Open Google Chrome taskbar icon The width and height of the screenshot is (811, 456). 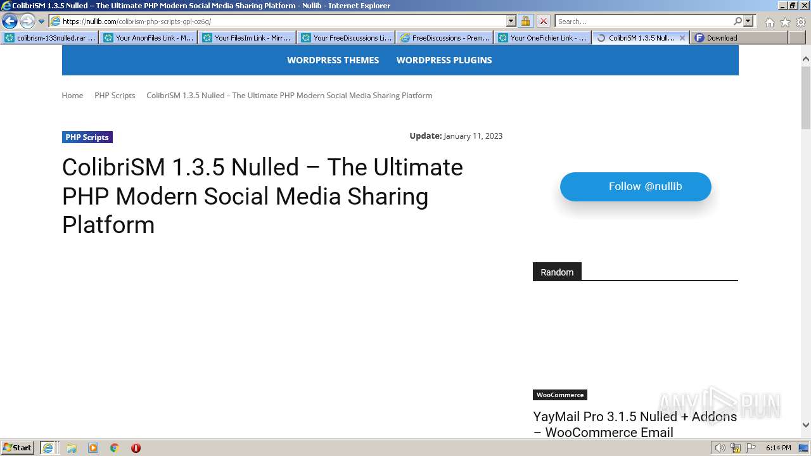[x=115, y=448]
